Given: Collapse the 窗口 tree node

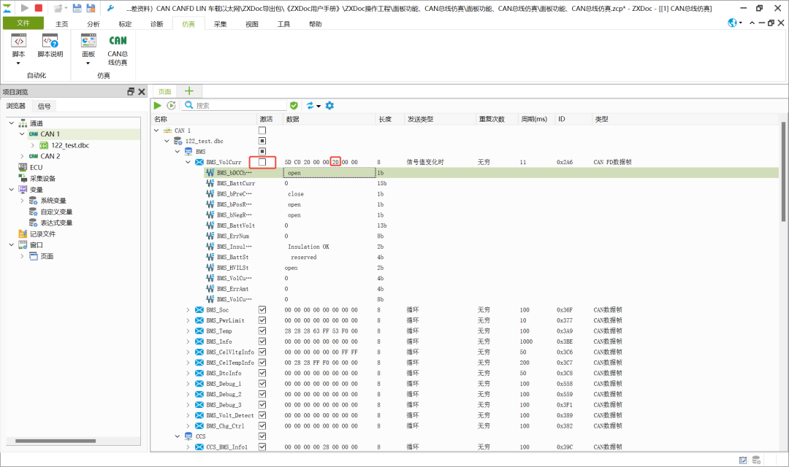Looking at the screenshot, I should coord(12,245).
